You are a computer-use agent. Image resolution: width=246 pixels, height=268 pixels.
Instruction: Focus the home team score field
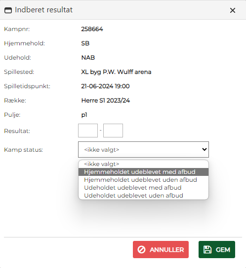coord(88,131)
